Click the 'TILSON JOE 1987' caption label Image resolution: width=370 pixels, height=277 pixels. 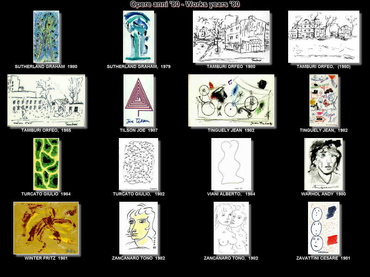point(138,131)
